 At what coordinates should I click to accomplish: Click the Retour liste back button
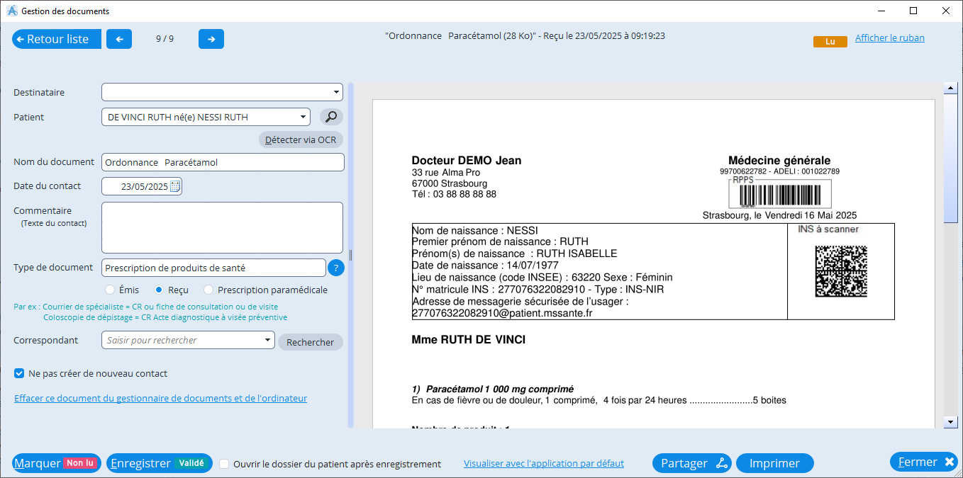coord(57,39)
